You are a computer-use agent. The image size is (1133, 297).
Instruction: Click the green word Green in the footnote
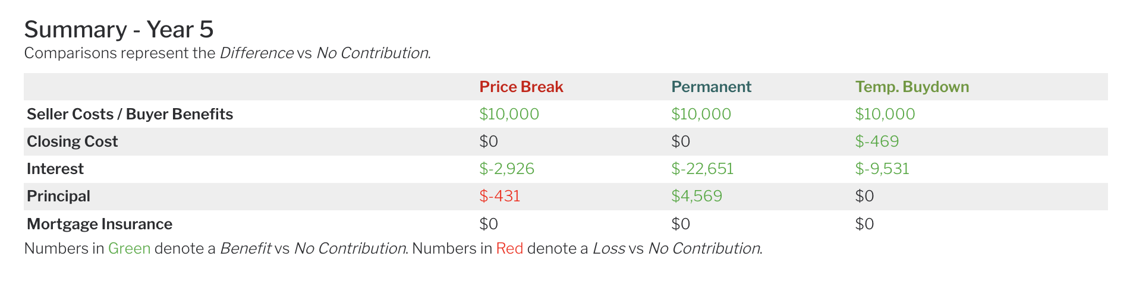click(x=129, y=248)
